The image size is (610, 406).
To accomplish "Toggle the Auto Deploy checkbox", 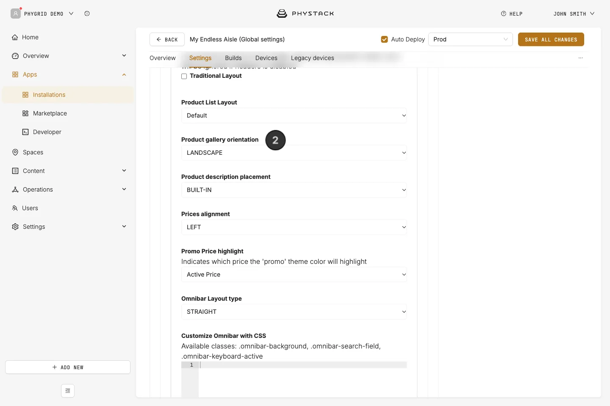I will 385,39.
